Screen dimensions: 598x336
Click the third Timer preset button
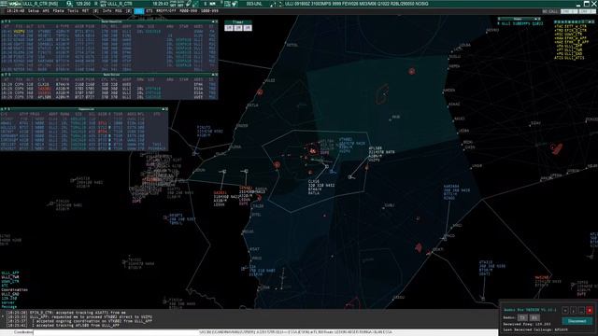248,28
